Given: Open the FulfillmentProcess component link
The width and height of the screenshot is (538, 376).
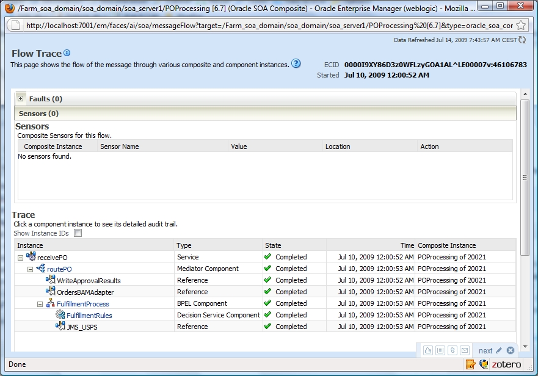Looking at the screenshot, I should point(82,304).
